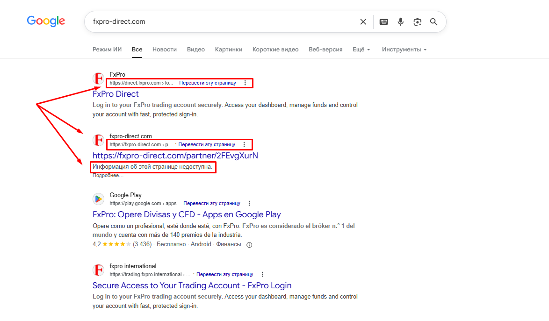Click Перевести эту страницу for fxpro.international result

[225, 274]
